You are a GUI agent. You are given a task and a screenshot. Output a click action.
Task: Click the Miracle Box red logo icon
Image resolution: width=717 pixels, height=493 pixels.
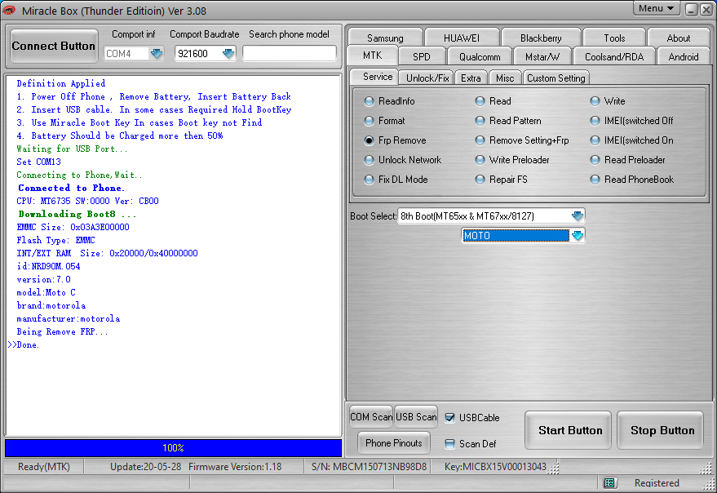[x=9, y=10]
